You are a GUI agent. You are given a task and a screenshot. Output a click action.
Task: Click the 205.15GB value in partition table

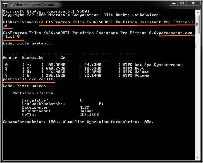55,76
